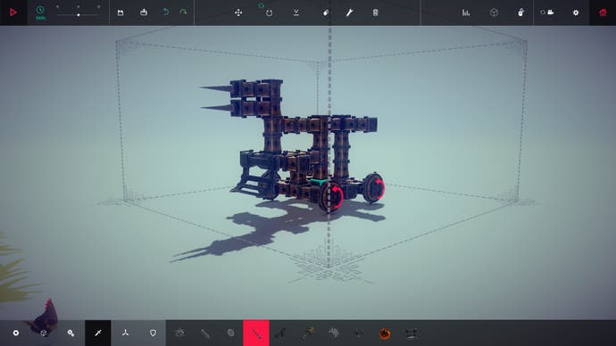This screenshot has height=346, width=616.
Task: Undo the last action
Action: [166, 12]
